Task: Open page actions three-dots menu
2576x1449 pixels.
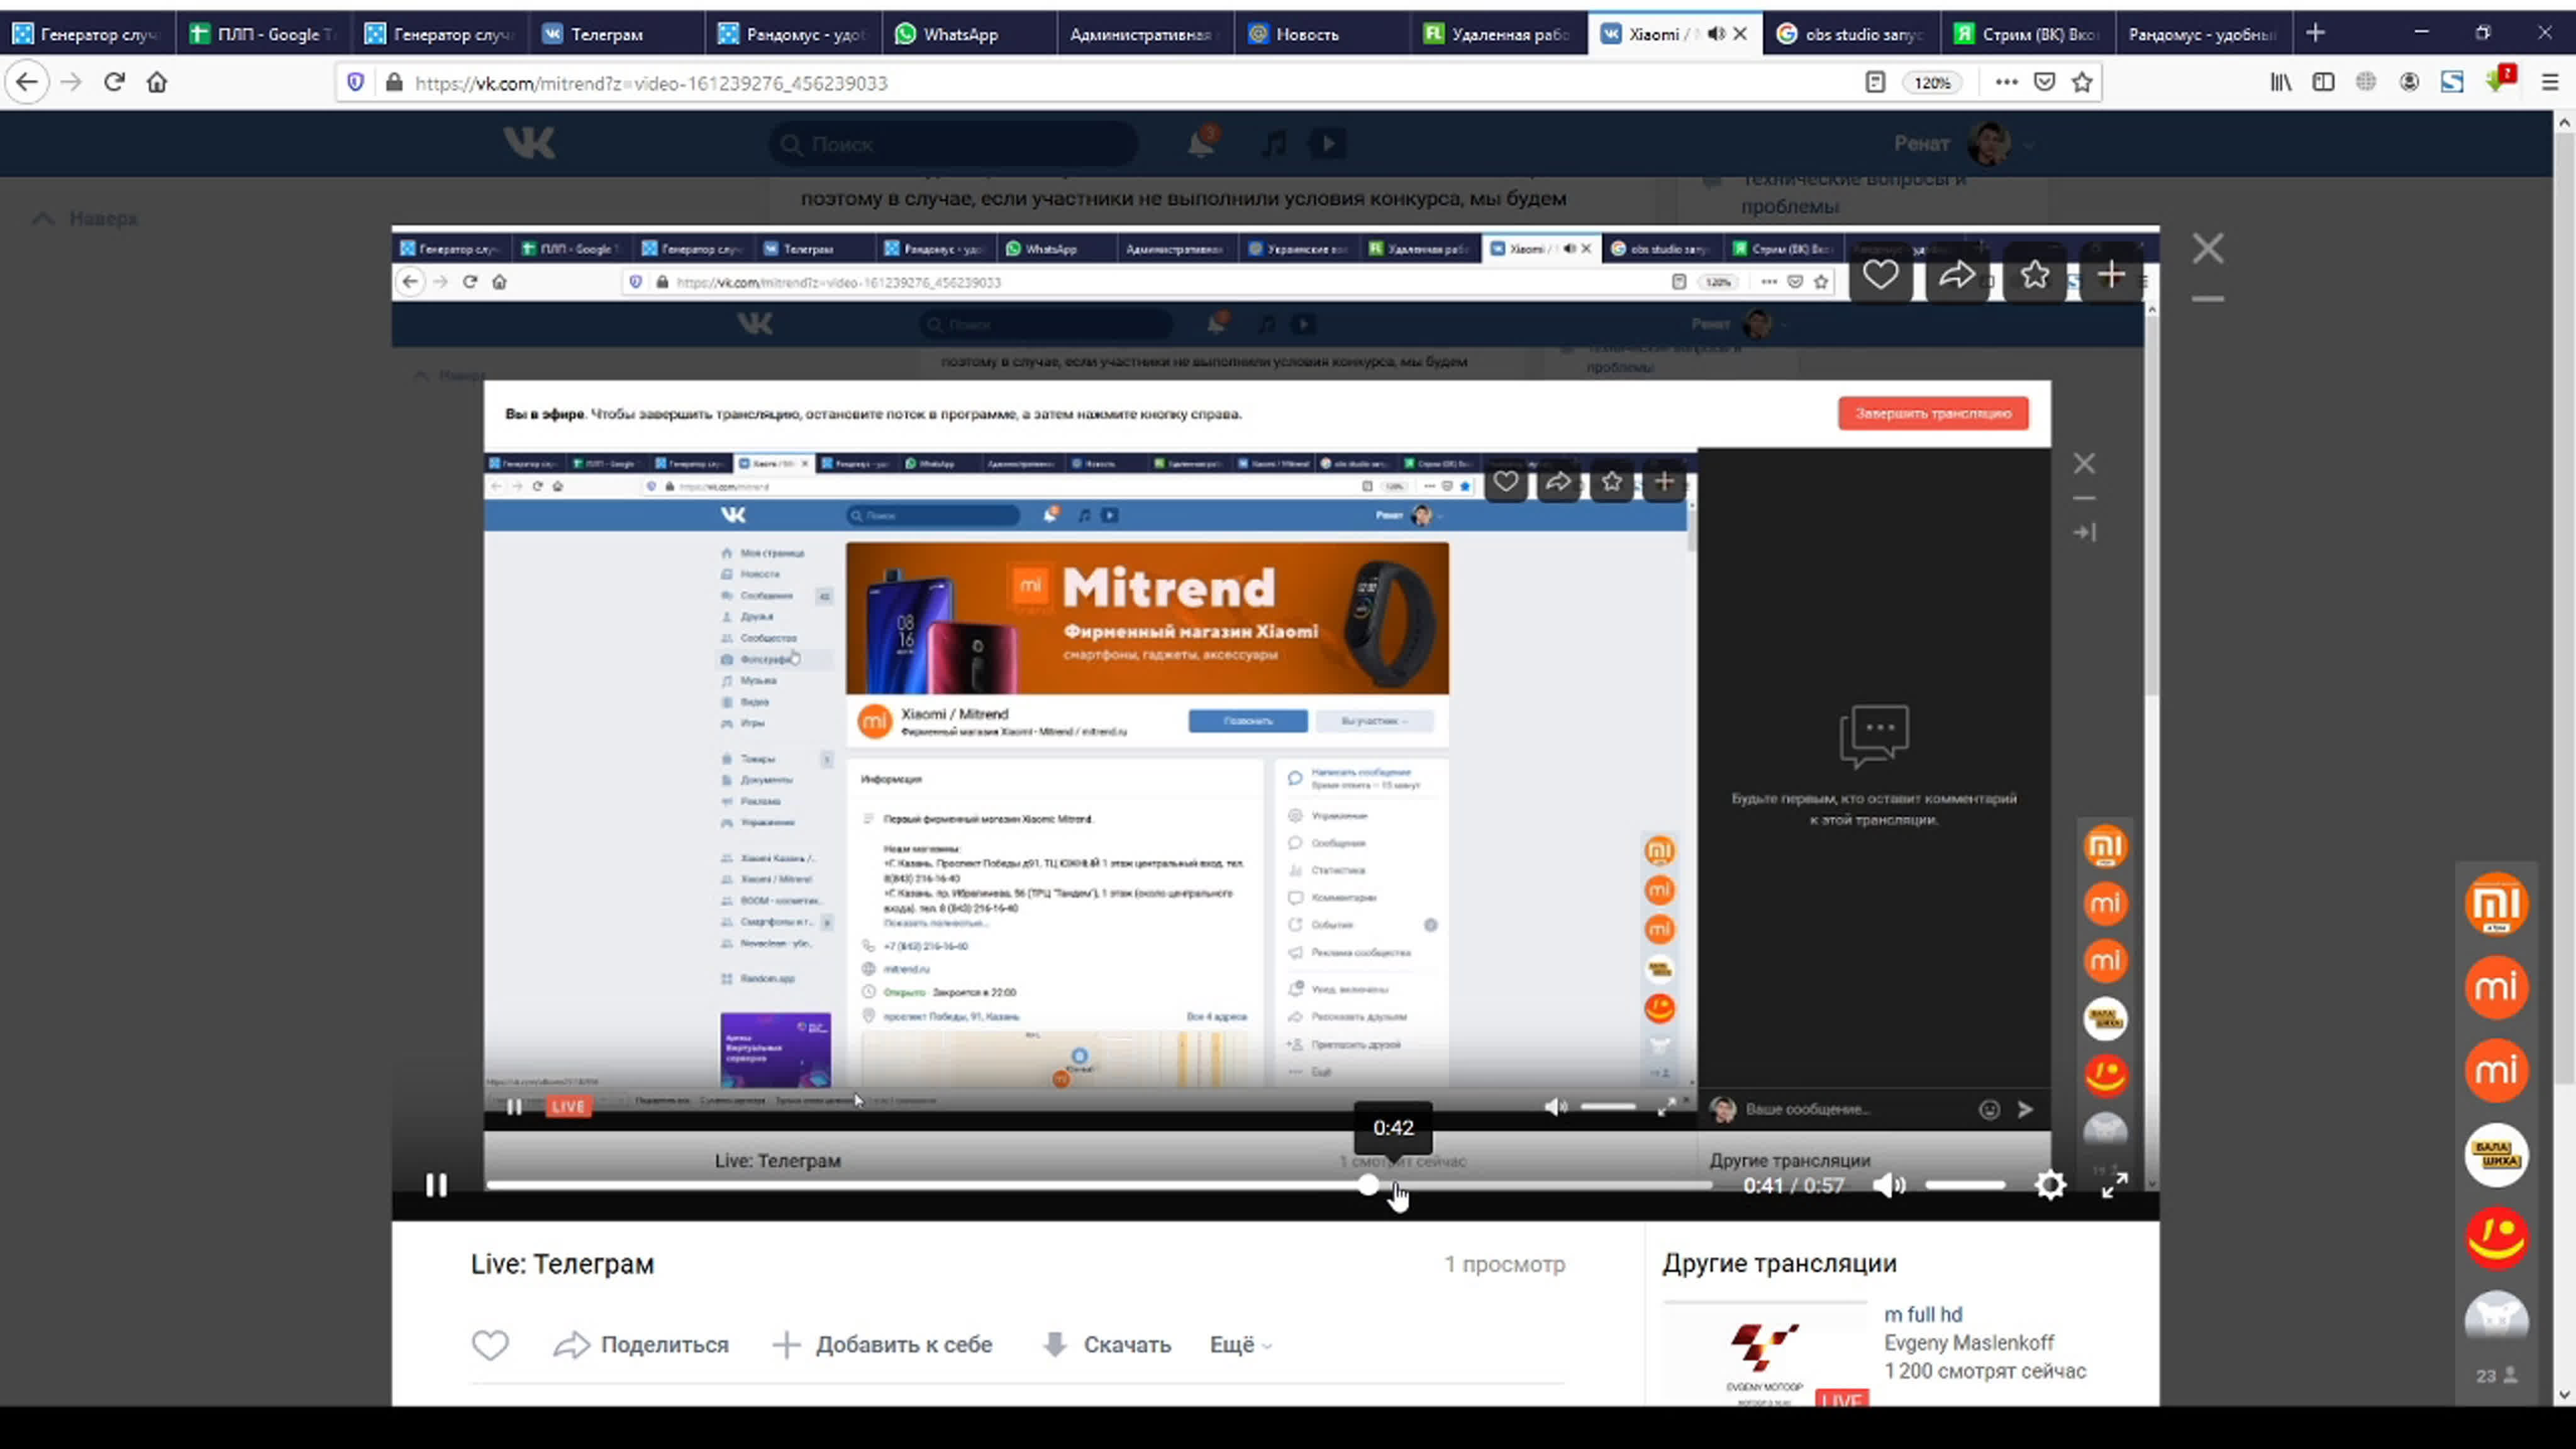Action: click(2006, 83)
